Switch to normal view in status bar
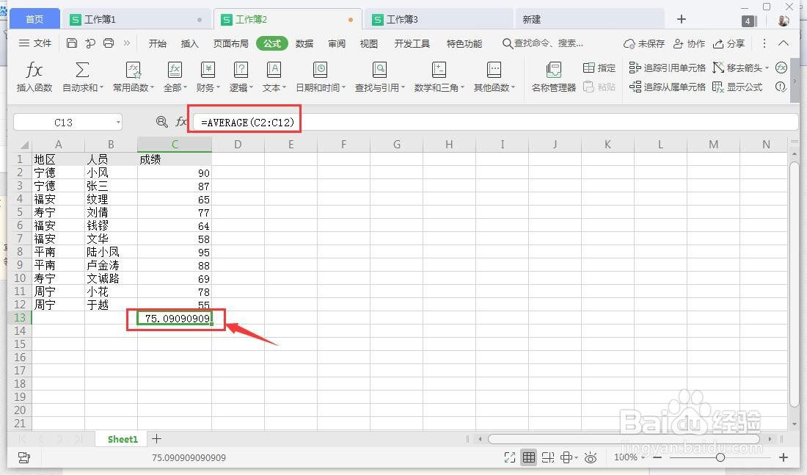Screen dimensions: 807x475 pos(528,457)
